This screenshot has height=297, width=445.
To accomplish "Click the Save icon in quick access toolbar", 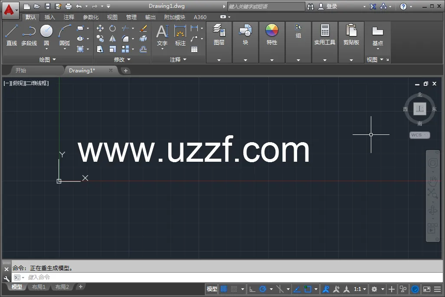I will click(x=47, y=6).
